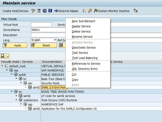Click the blue information icon
This screenshot has height=122, width=162.
tap(50, 11)
